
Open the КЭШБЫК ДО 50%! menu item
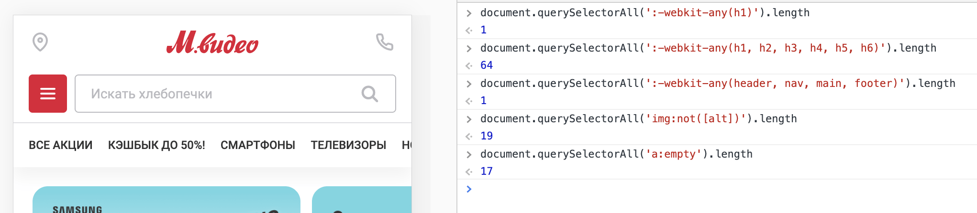coord(156,145)
